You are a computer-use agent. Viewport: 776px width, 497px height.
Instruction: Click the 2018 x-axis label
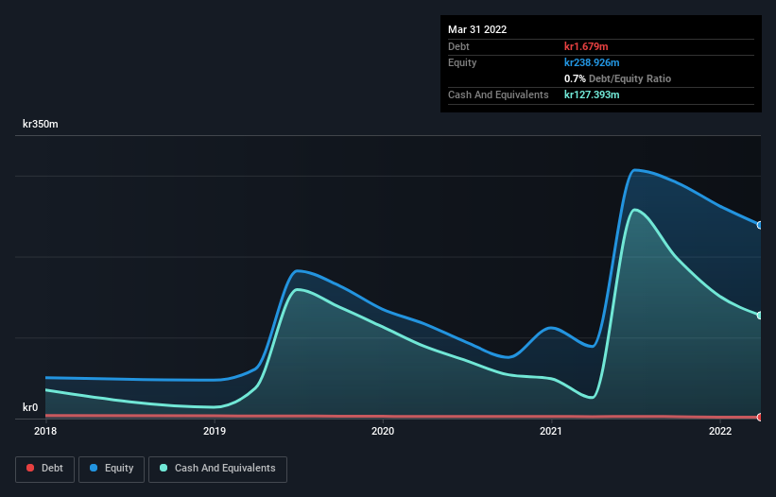pos(45,431)
